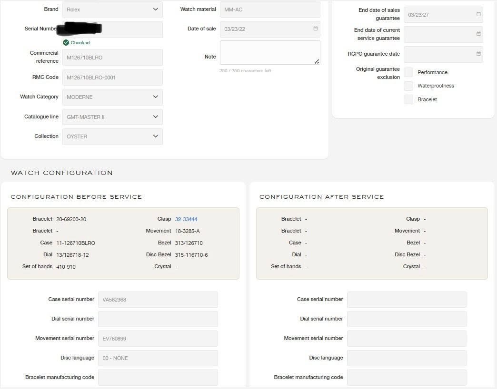This screenshot has height=389, width=497.
Task: Check the Bracelet exclusion checkbox
Action: (x=408, y=99)
